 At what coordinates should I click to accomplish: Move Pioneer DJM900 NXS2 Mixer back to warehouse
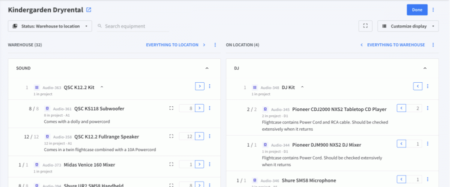(401, 144)
